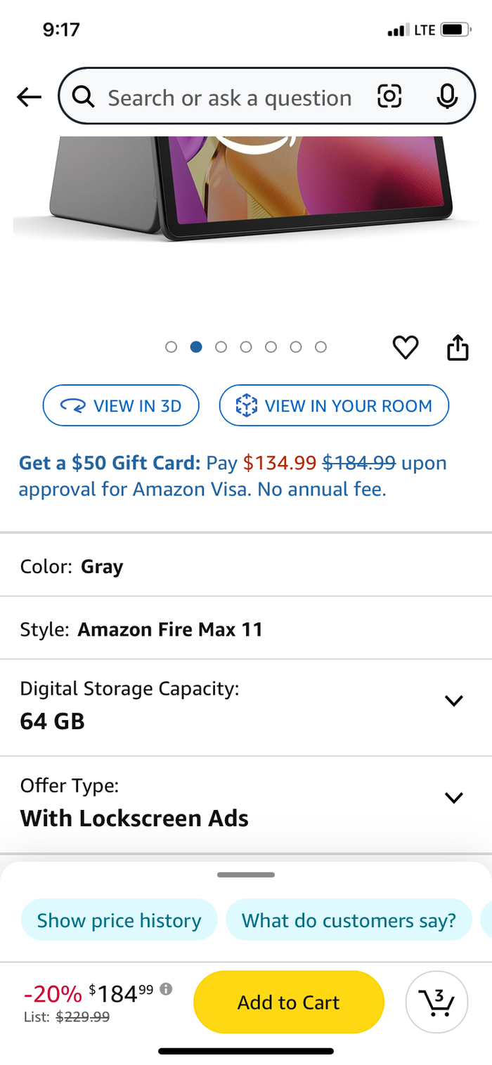
Task: Jump to the third image carousel dot
Action: (221, 347)
